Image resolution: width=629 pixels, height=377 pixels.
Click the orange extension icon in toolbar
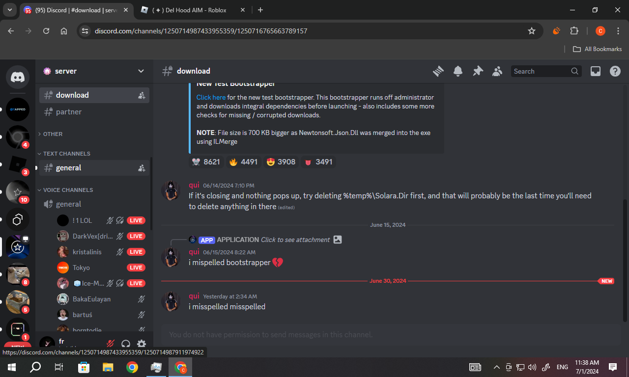pos(556,31)
